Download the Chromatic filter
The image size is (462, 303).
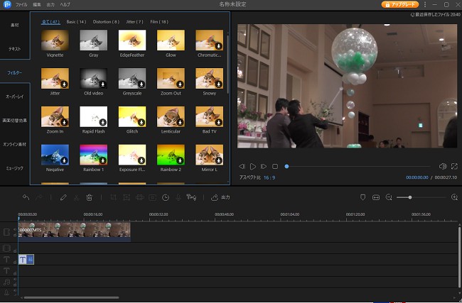point(218,46)
